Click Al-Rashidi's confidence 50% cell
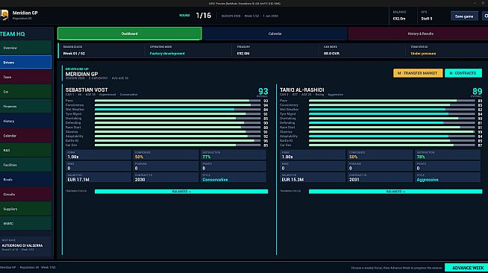The height and width of the screenshot is (273, 488). click(380, 155)
